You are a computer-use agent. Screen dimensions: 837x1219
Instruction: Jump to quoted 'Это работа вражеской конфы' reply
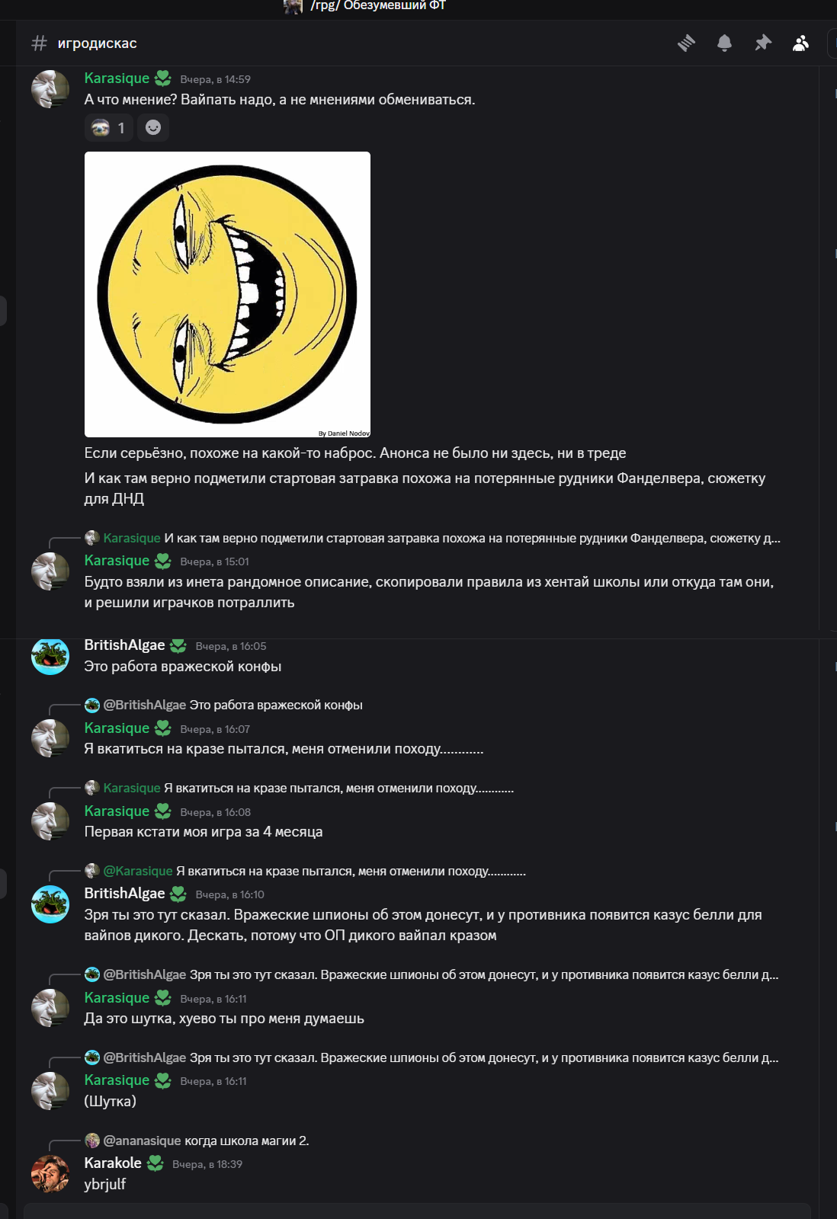coord(275,705)
